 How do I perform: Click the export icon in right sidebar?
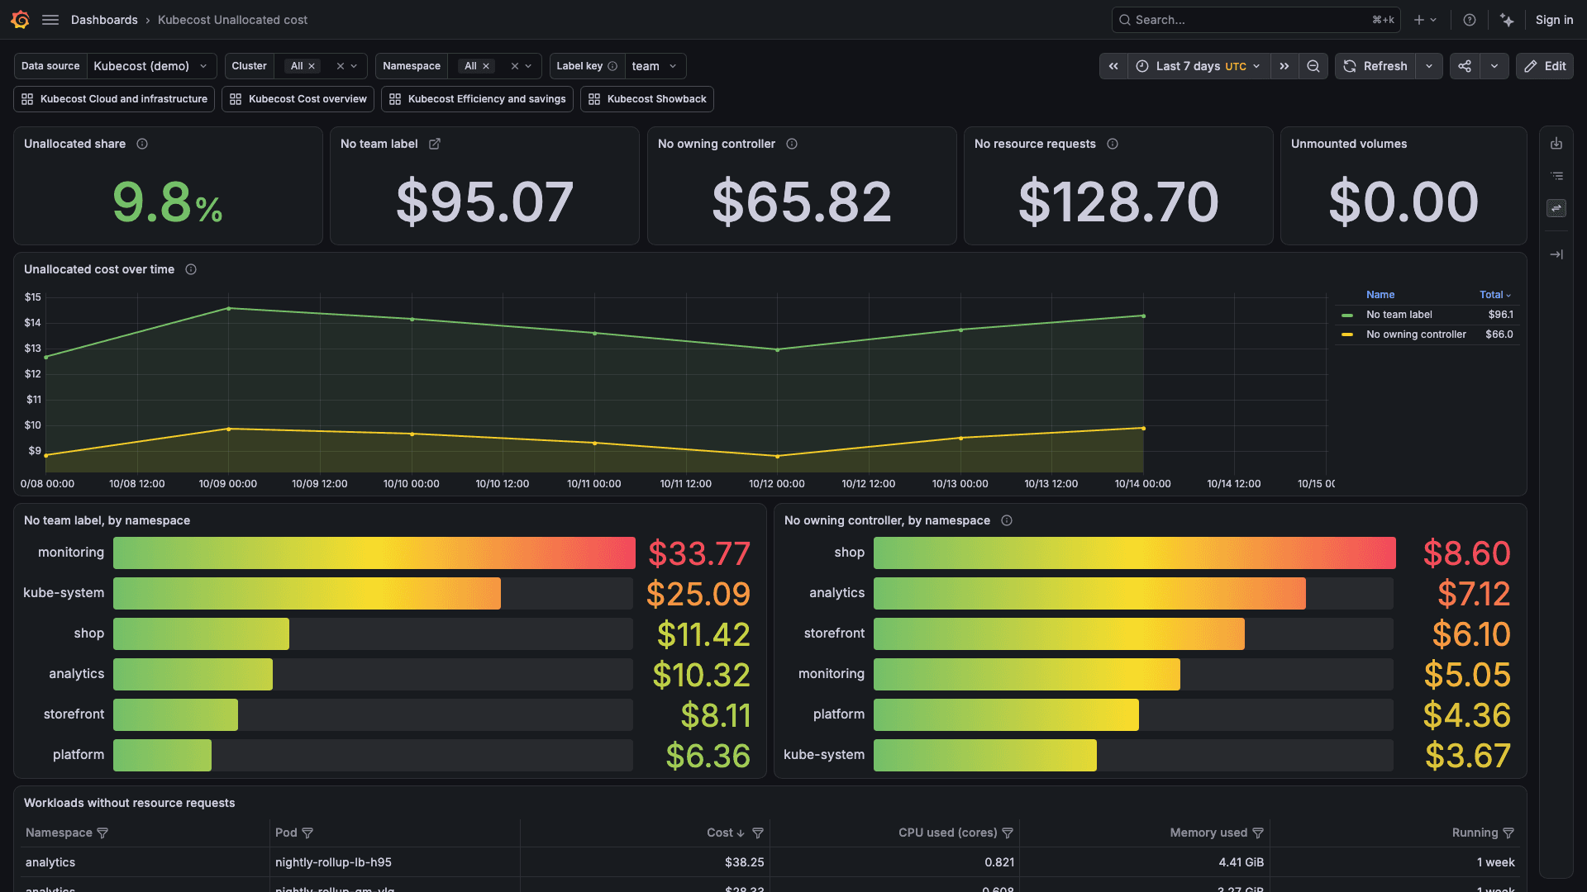1556,144
